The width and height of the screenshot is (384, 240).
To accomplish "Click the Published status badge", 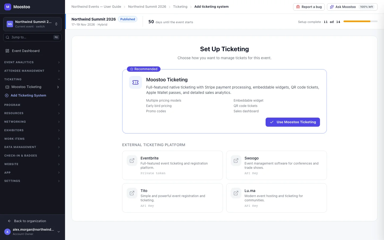I will (127, 19).
